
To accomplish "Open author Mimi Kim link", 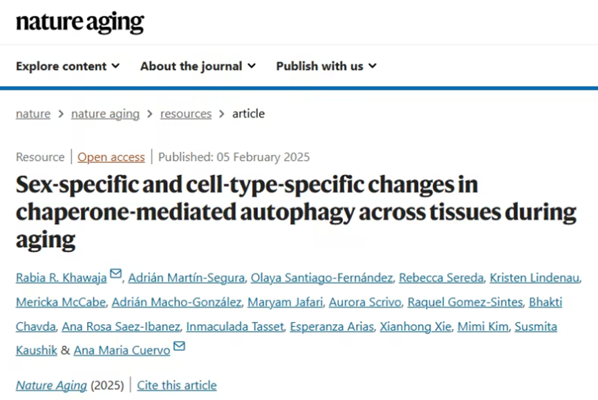I will pos(483,327).
